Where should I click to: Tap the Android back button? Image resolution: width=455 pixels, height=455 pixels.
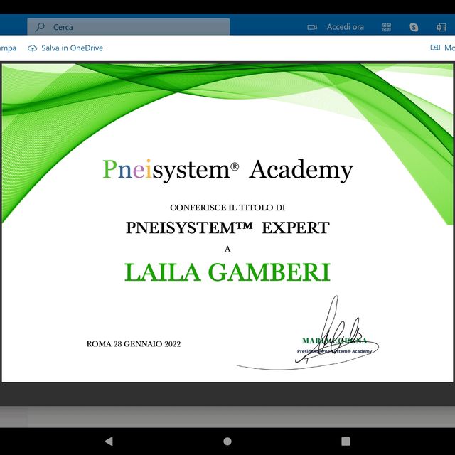coord(109,441)
